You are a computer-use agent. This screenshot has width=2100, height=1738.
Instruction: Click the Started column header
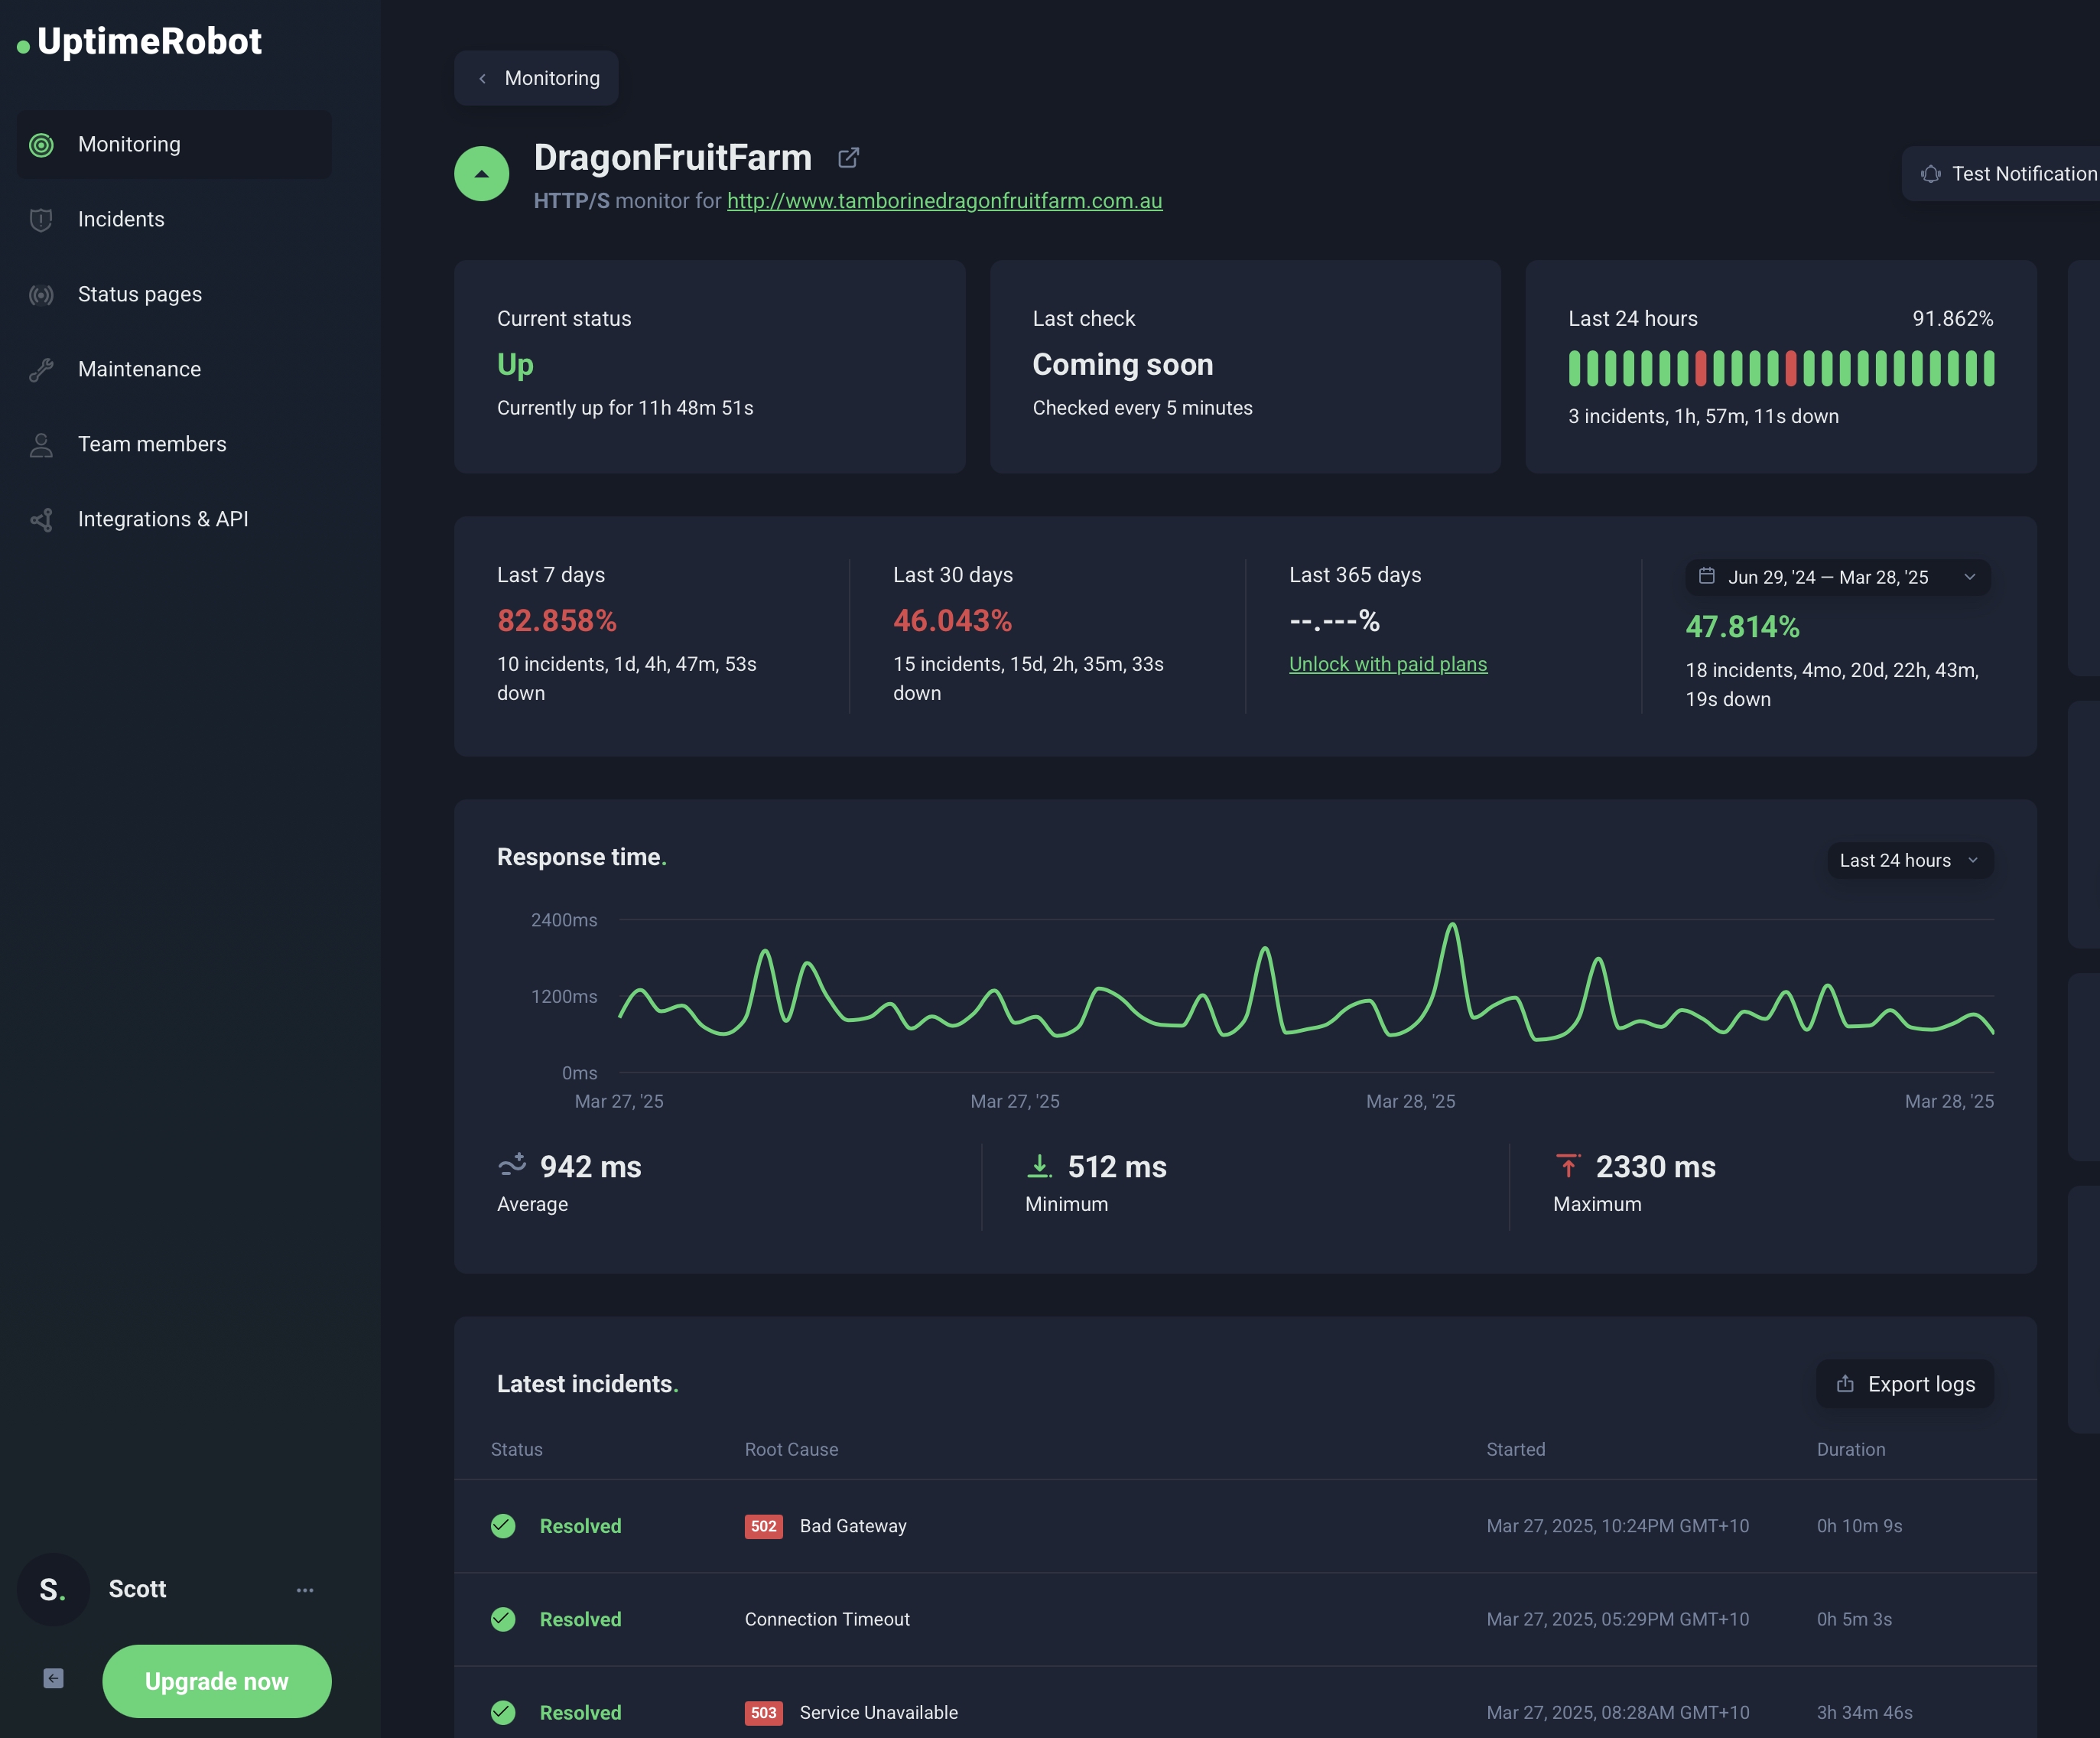click(1516, 1449)
